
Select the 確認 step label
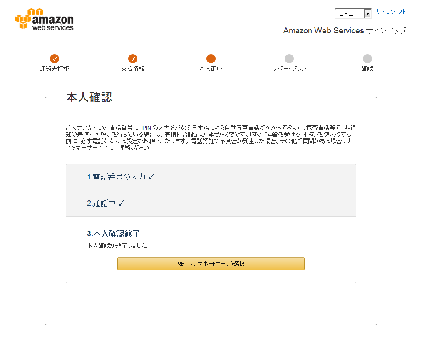tap(367, 69)
